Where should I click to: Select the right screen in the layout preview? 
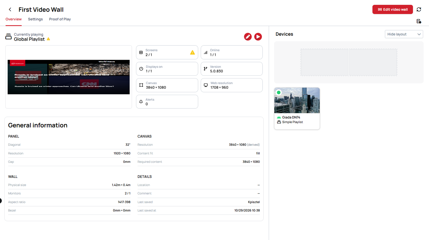pos(373,62)
